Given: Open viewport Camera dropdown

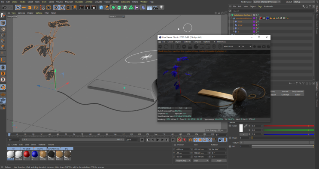Looking at the screenshot, I should click(117, 16).
